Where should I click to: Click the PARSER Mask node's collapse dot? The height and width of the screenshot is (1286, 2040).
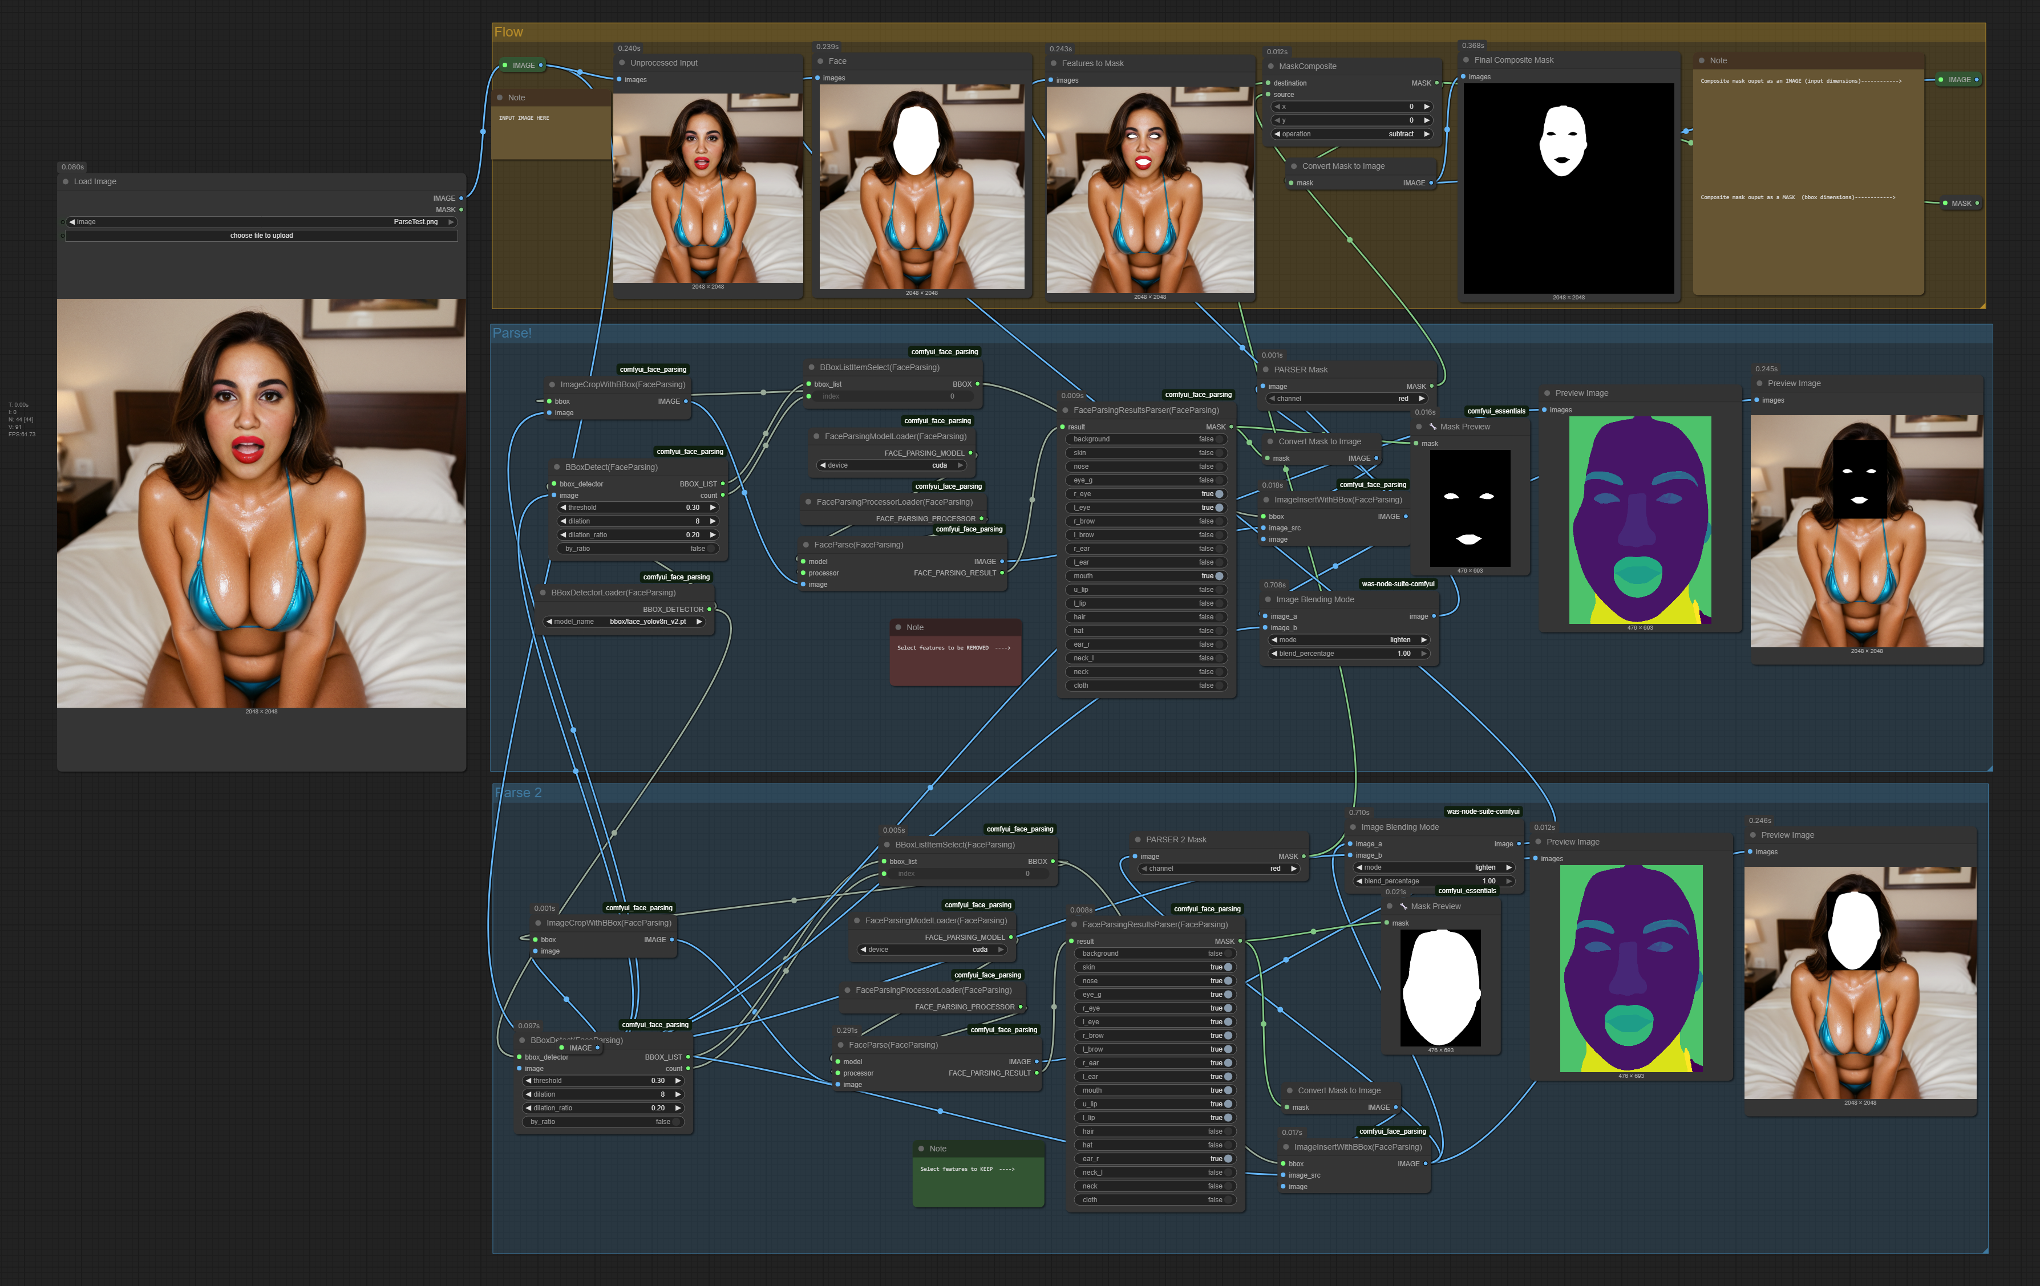point(1266,370)
